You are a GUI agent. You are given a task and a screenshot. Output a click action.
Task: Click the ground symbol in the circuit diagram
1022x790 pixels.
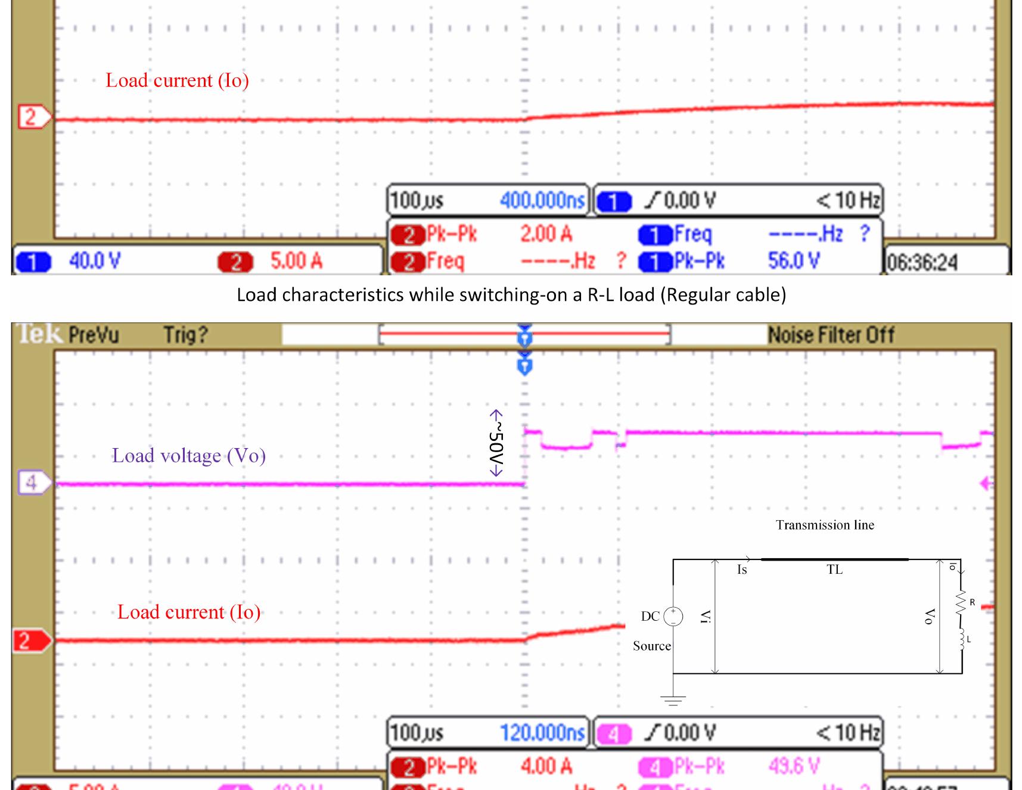tap(673, 701)
